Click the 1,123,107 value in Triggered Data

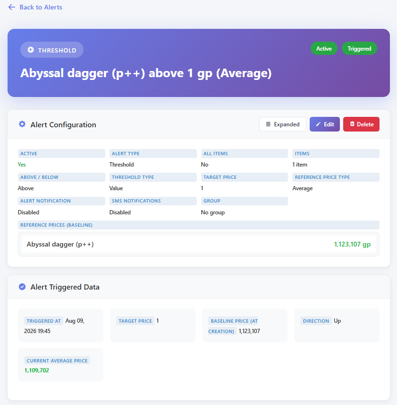(x=249, y=331)
